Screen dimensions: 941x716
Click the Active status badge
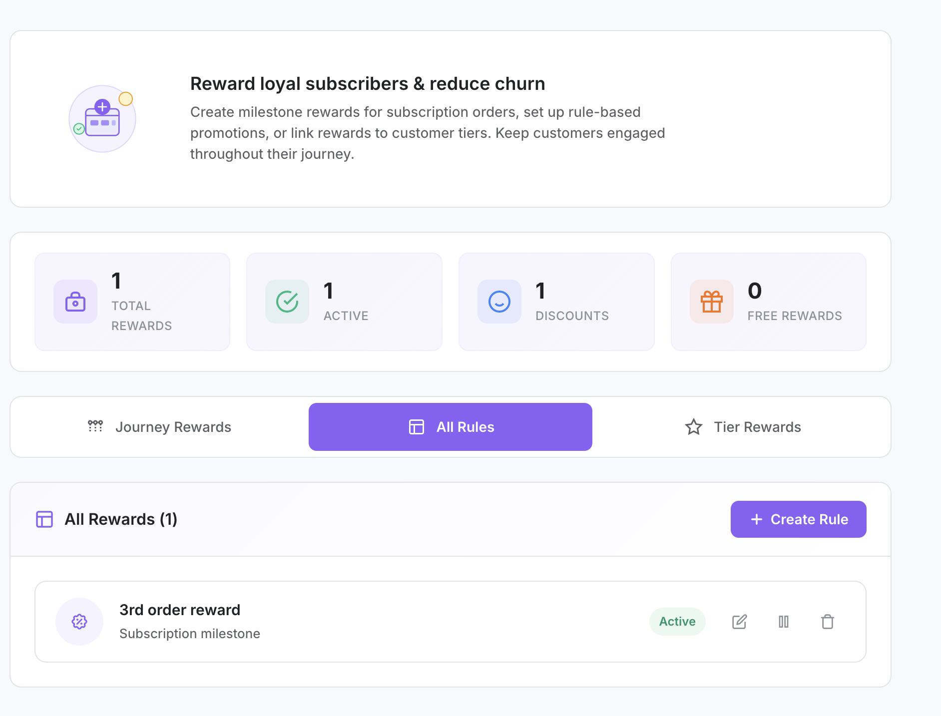coord(677,622)
